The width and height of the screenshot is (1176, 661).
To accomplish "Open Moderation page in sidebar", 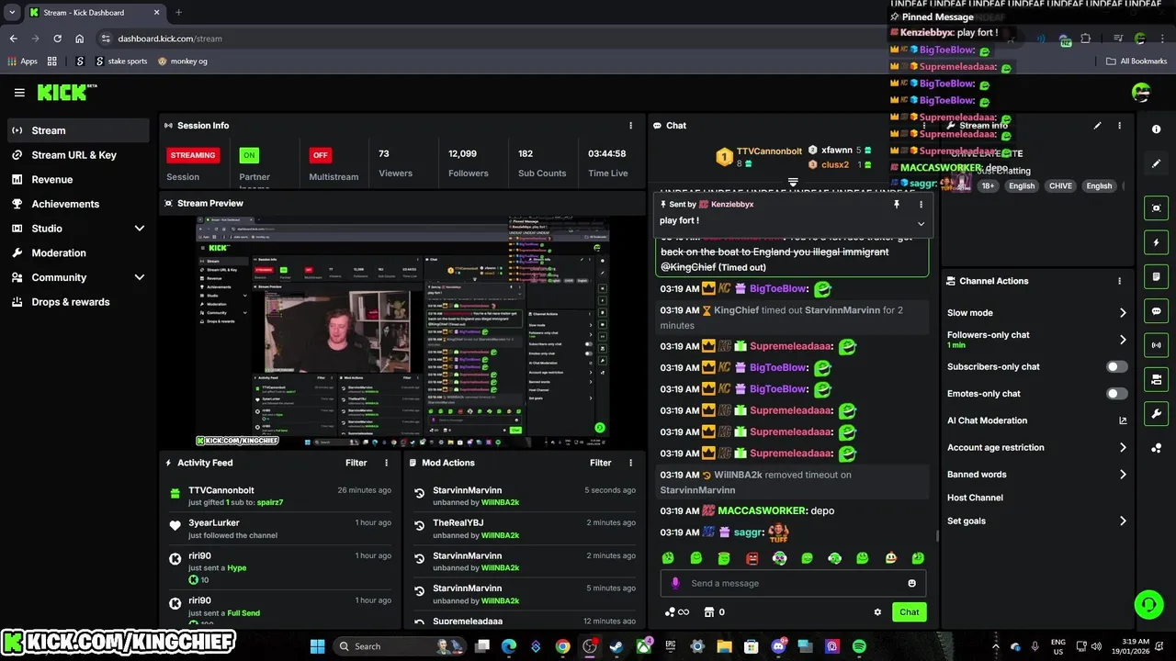I will (x=77, y=253).
